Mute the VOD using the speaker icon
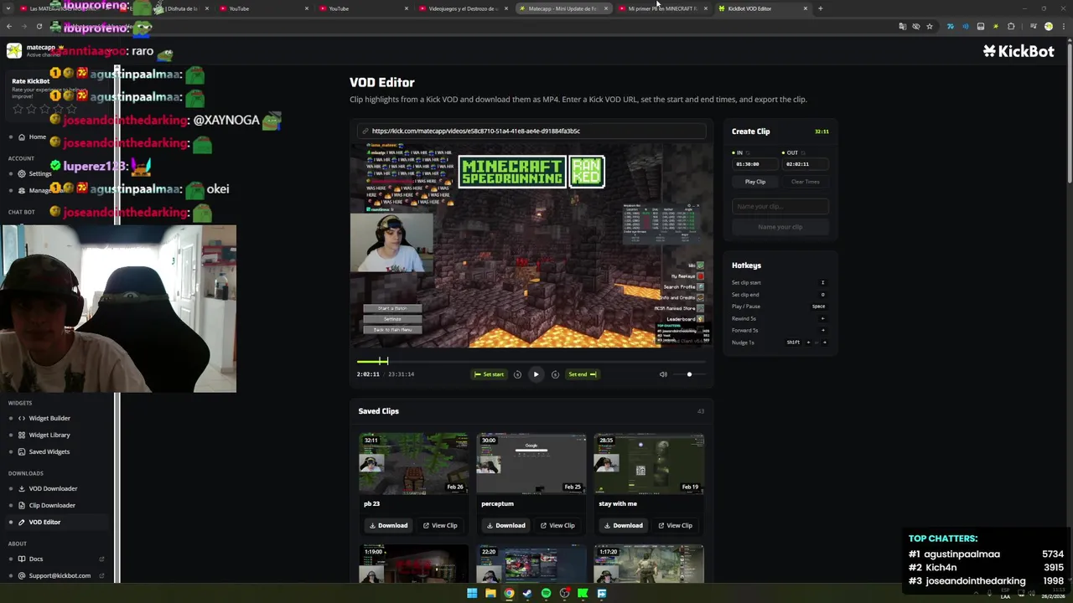The height and width of the screenshot is (603, 1073). (663, 374)
